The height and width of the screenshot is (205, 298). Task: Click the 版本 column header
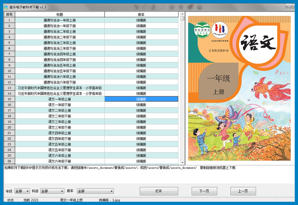point(141,15)
